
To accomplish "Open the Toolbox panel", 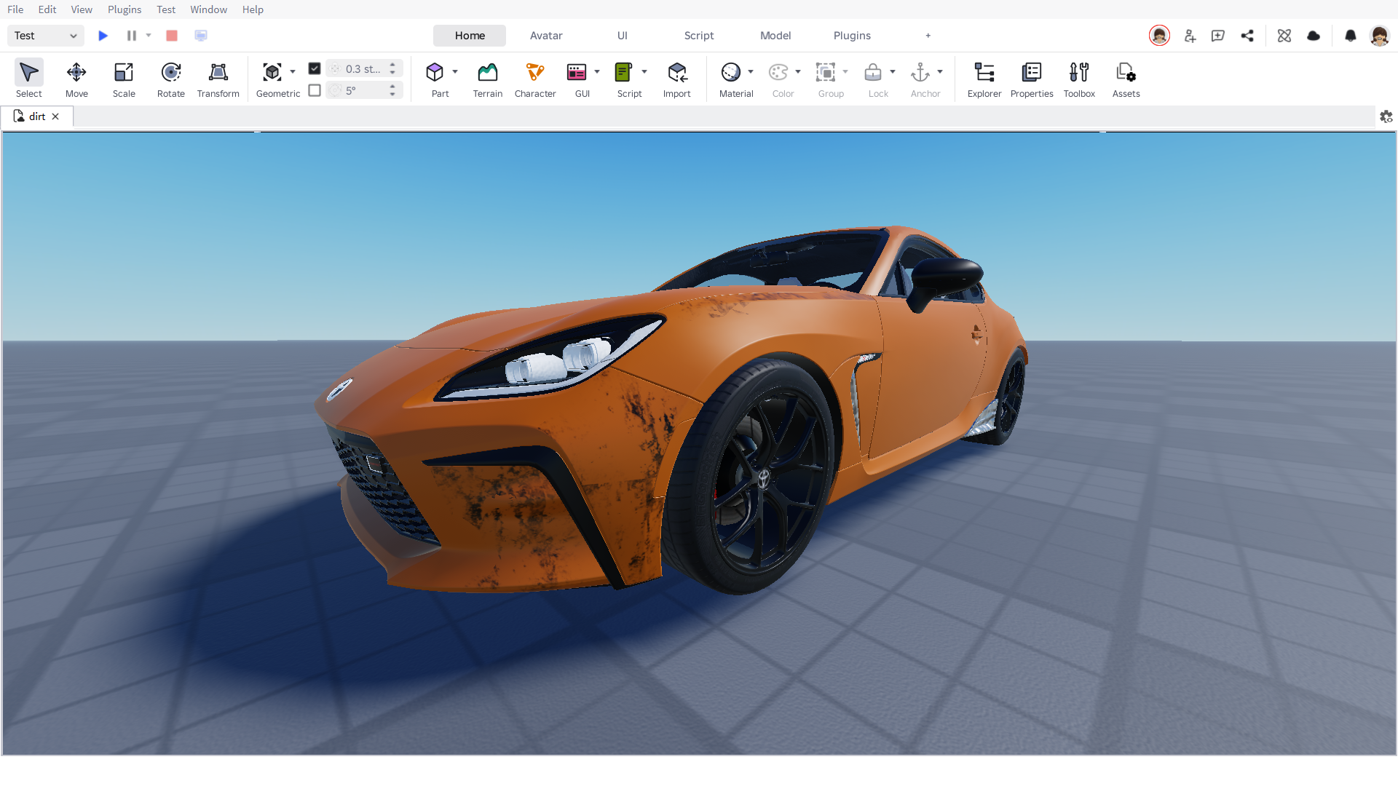I will (1079, 79).
